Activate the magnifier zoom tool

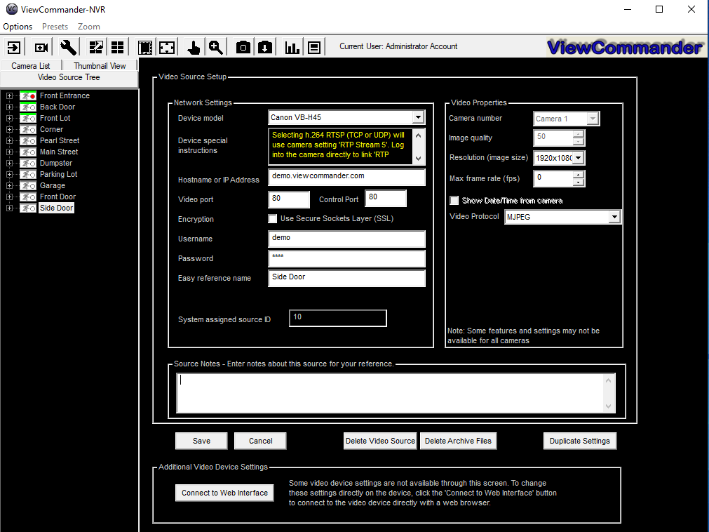click(216, 47)
